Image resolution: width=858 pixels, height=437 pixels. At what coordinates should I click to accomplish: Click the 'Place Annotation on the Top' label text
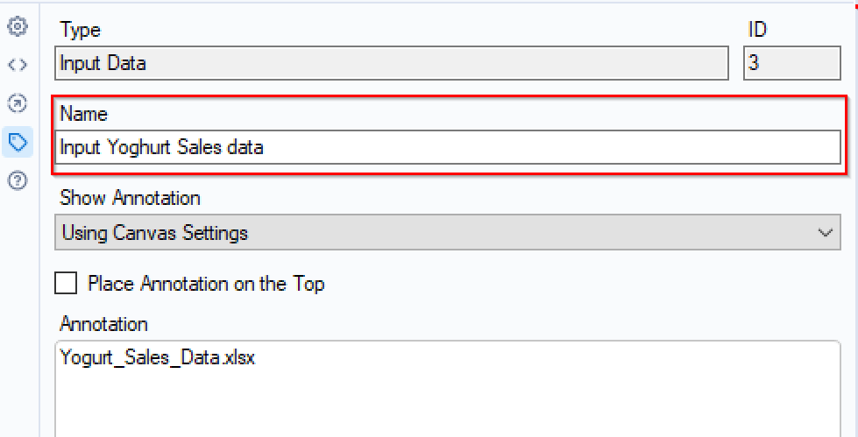point(206,284)
